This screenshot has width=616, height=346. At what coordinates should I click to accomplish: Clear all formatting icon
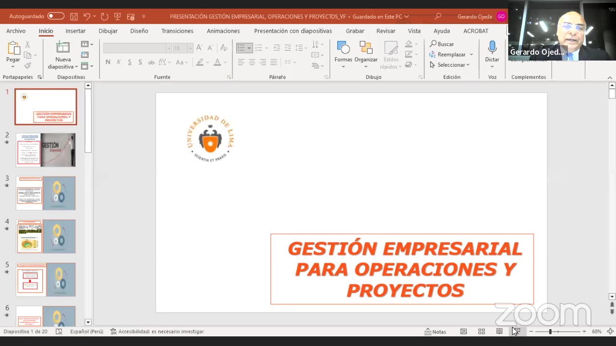(223, 48)
